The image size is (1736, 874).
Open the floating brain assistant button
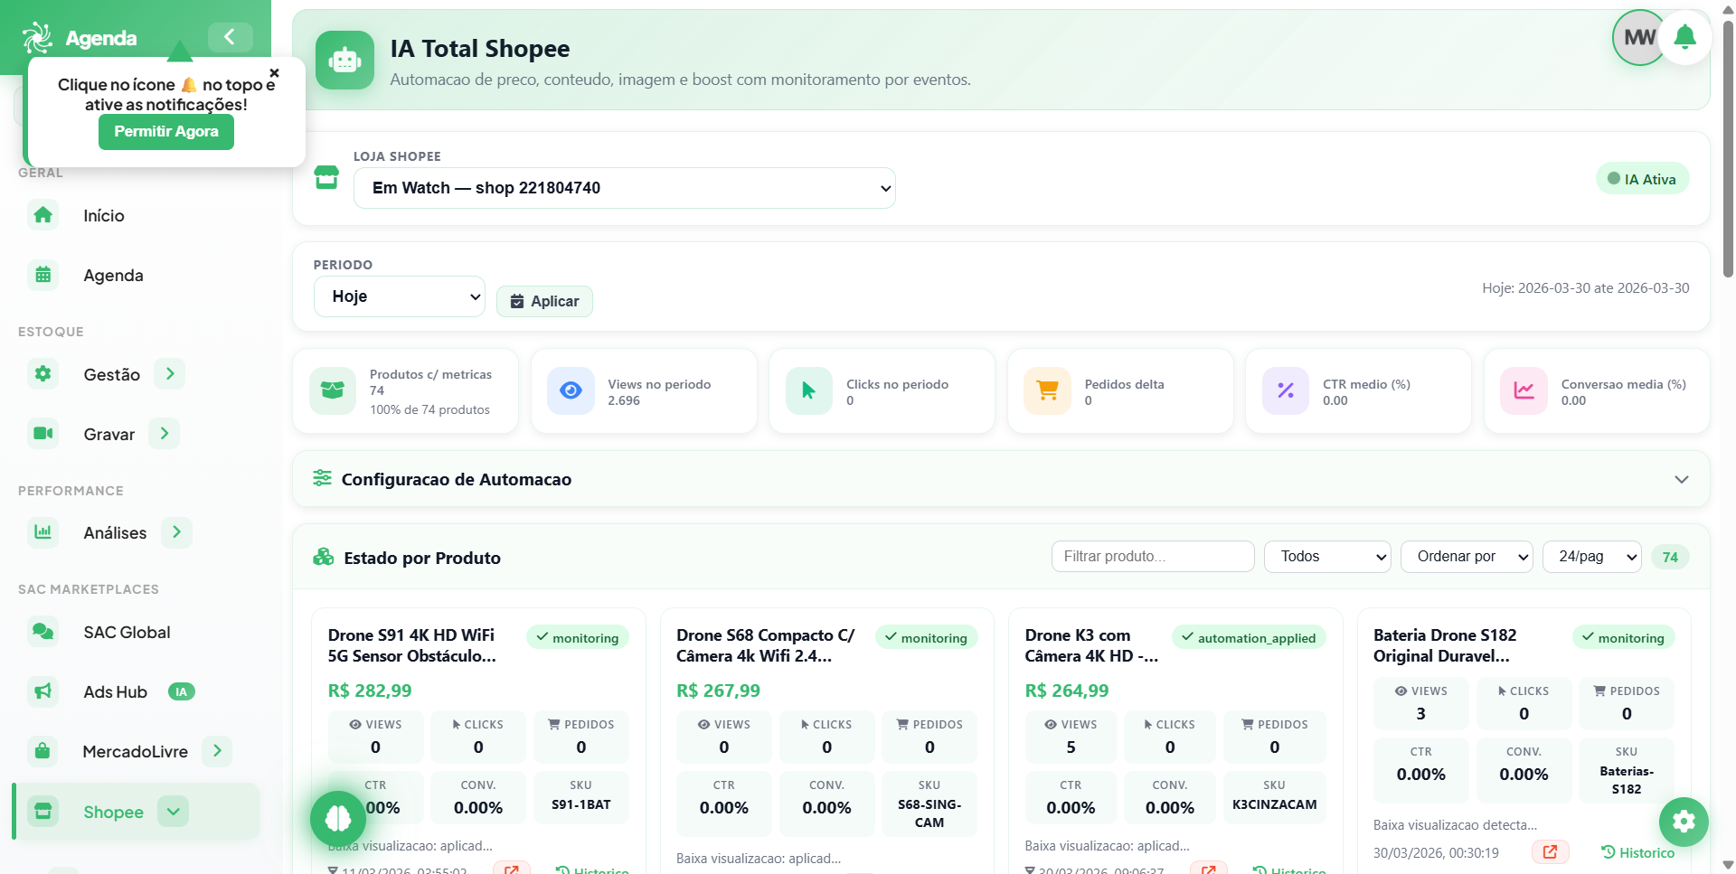click(x=337, y=818)
